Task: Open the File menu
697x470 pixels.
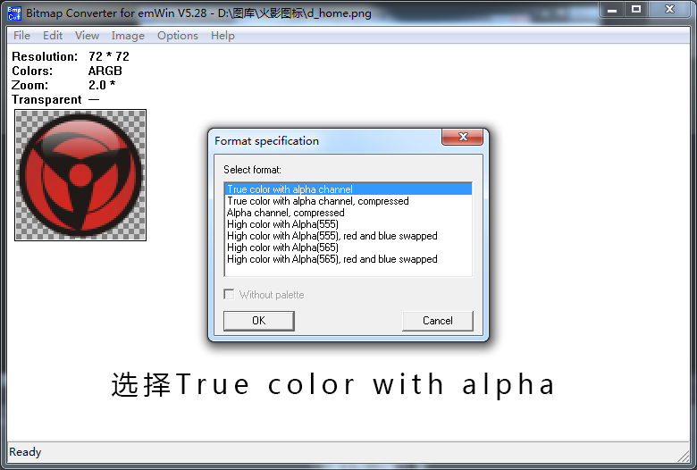Action: [x=21, y=36]
